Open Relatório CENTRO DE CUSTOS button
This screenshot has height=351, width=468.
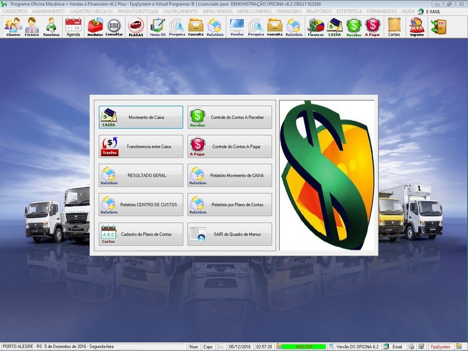141,204
